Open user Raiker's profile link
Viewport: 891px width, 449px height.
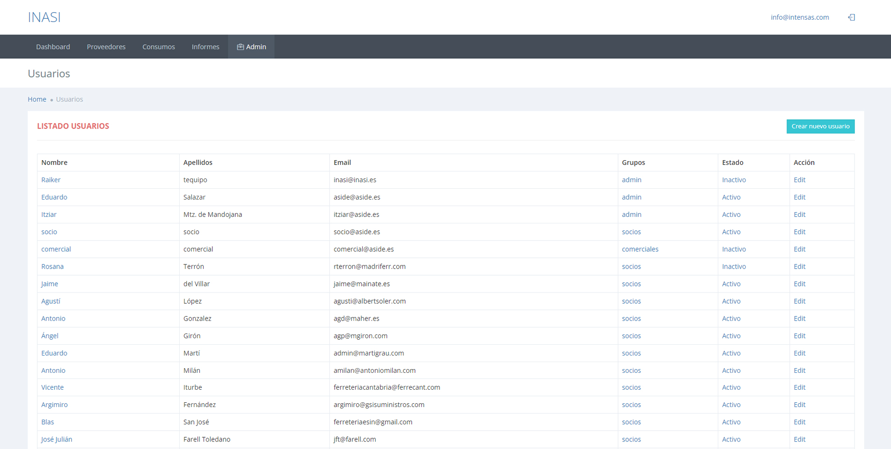point(51,180)
